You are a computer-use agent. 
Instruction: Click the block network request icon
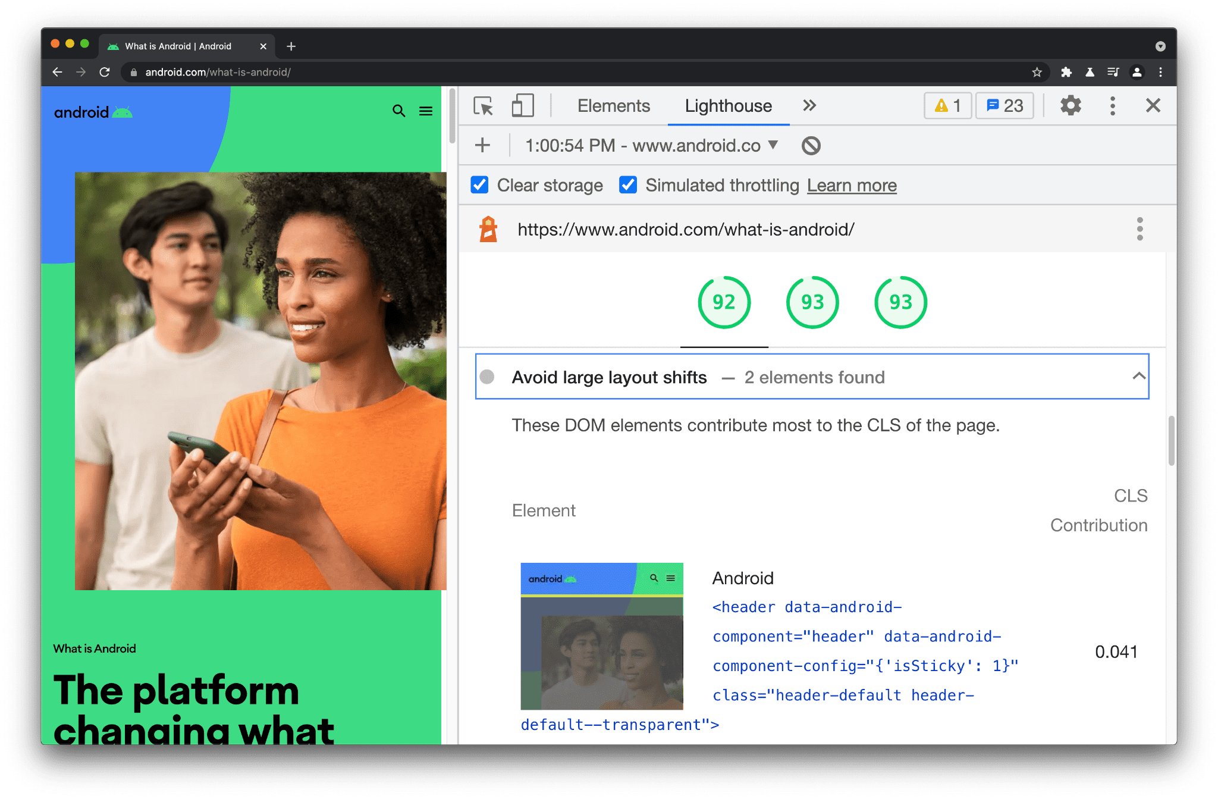tap(808, 146)
